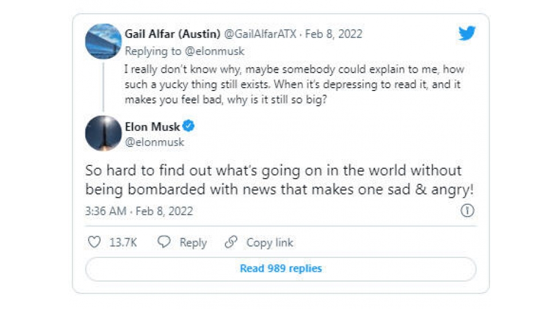The image size is (559, 309).
Task: Click the 13.7K like count
Action: [x=123, y=243]
